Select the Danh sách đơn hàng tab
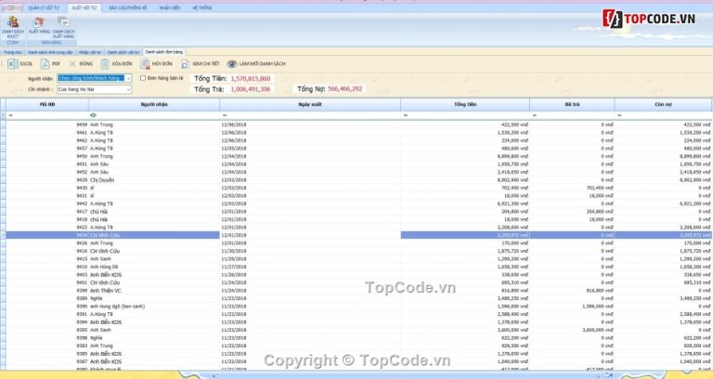This screenshot has width=713, height=379. [163, 52]
